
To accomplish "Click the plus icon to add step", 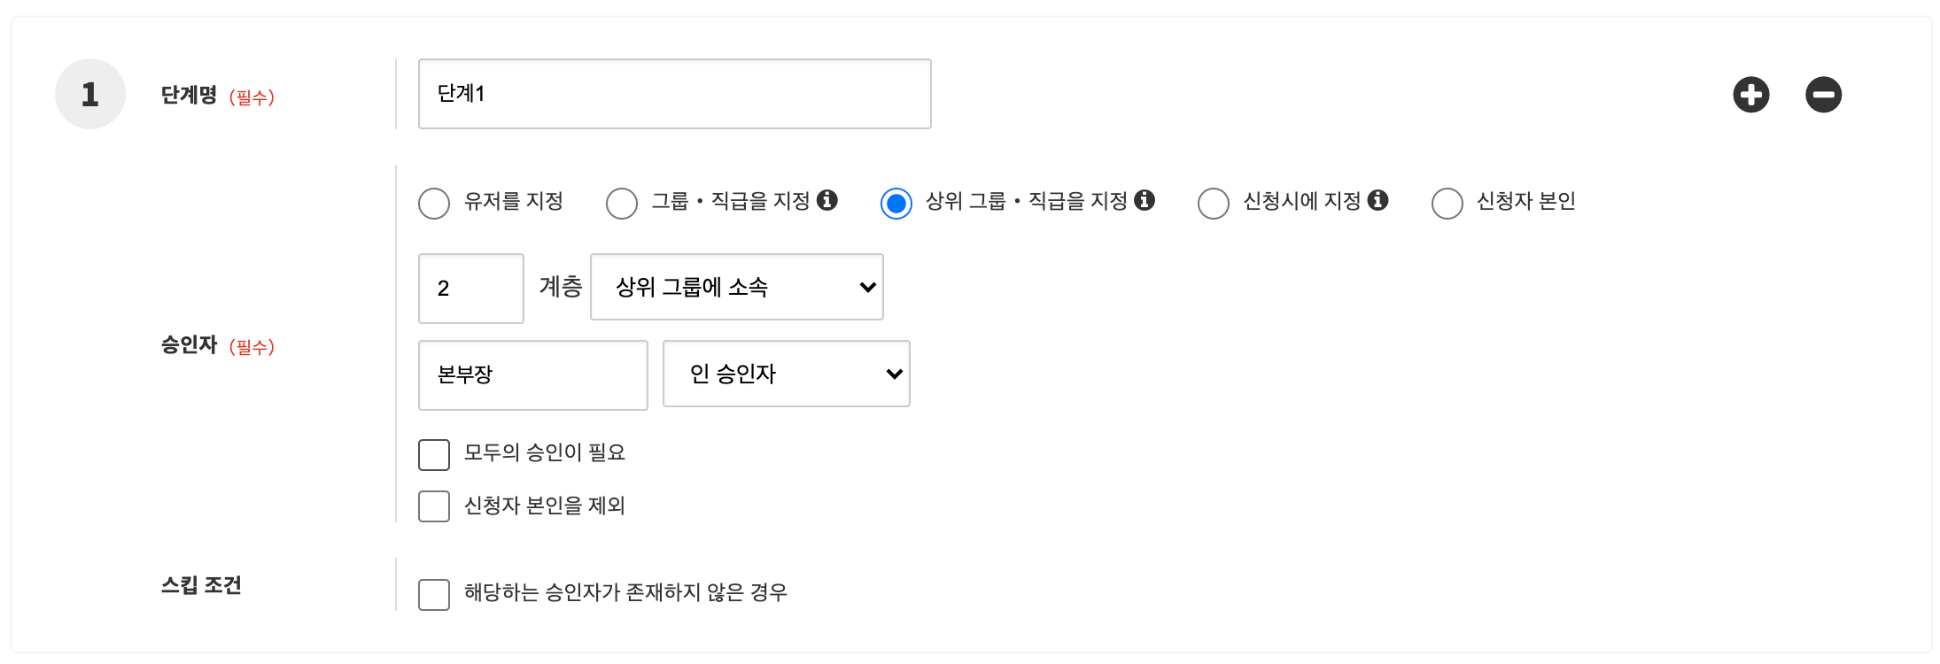I will 1750,95.
